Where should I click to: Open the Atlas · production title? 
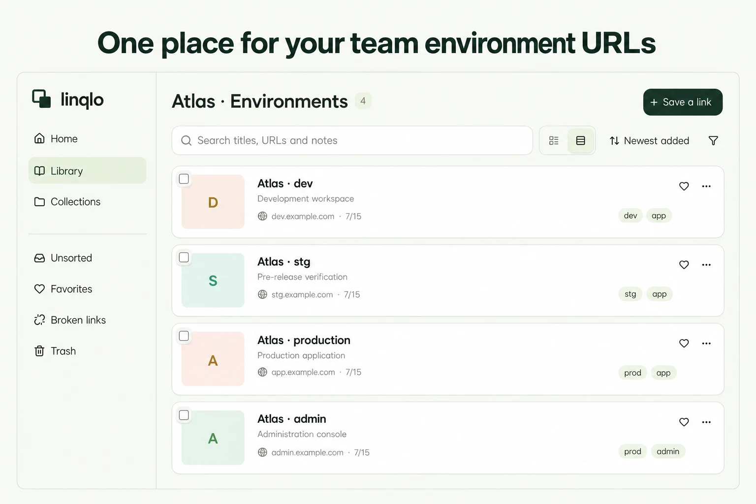click(x=304, y=340)
